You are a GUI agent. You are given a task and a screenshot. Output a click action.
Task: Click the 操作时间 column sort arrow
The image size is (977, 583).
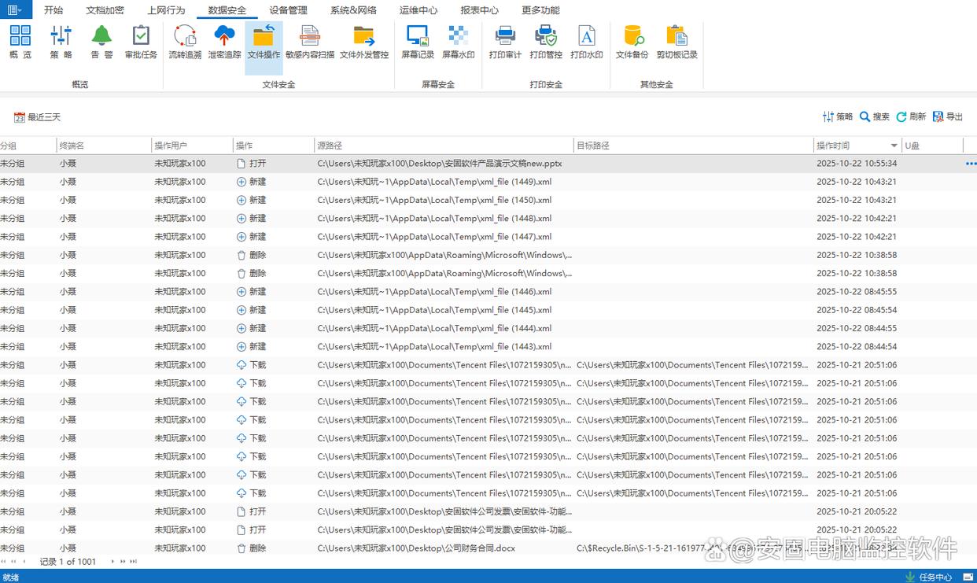[x=894, y=146]
